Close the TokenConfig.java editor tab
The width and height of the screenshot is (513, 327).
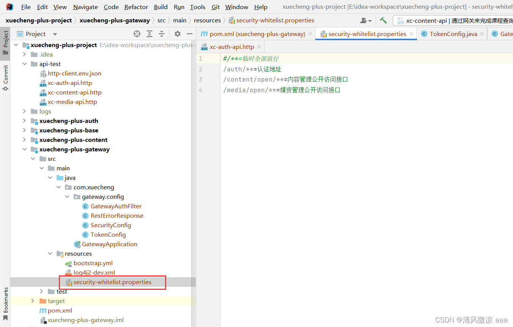click(x=482, y=34)
